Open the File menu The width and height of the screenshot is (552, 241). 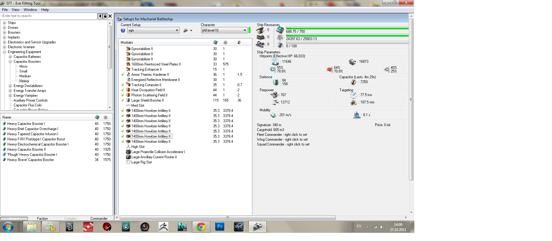[x=5, y=10]
